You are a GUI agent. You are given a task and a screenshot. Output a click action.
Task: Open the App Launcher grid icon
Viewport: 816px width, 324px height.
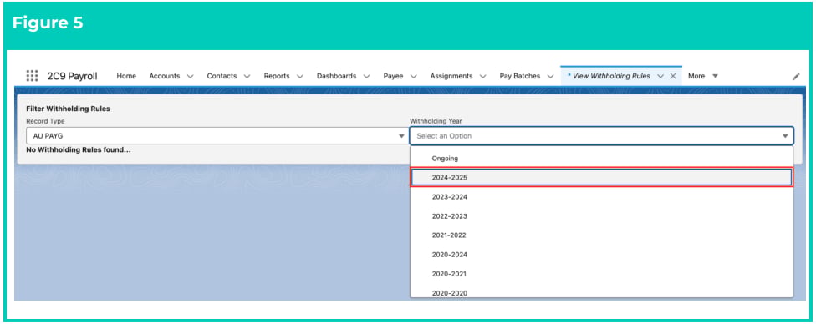coord(33,76)
